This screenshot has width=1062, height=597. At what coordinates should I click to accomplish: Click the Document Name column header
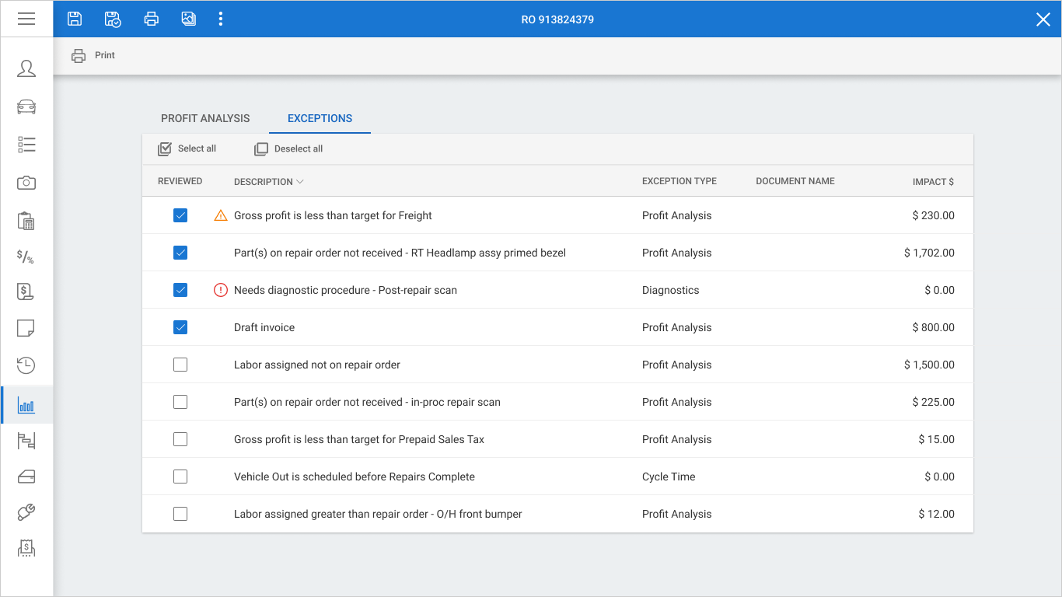pos(795,181)
